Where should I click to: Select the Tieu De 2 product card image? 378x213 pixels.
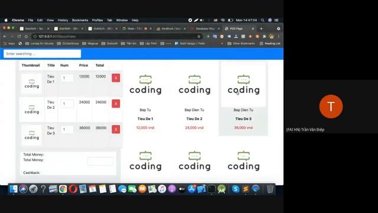194,84
